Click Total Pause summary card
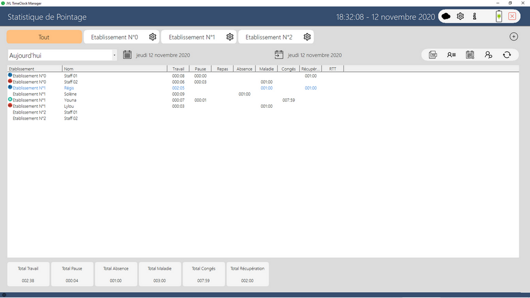The height and width of the screenshot is (298, 530). (x=72, y=274)
